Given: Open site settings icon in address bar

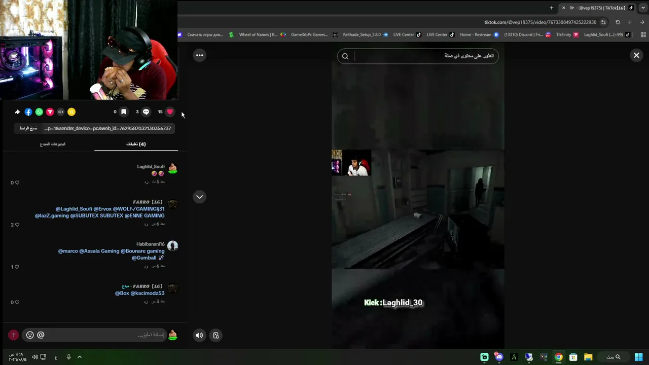Looking at the screenshot, I should 603,22.
